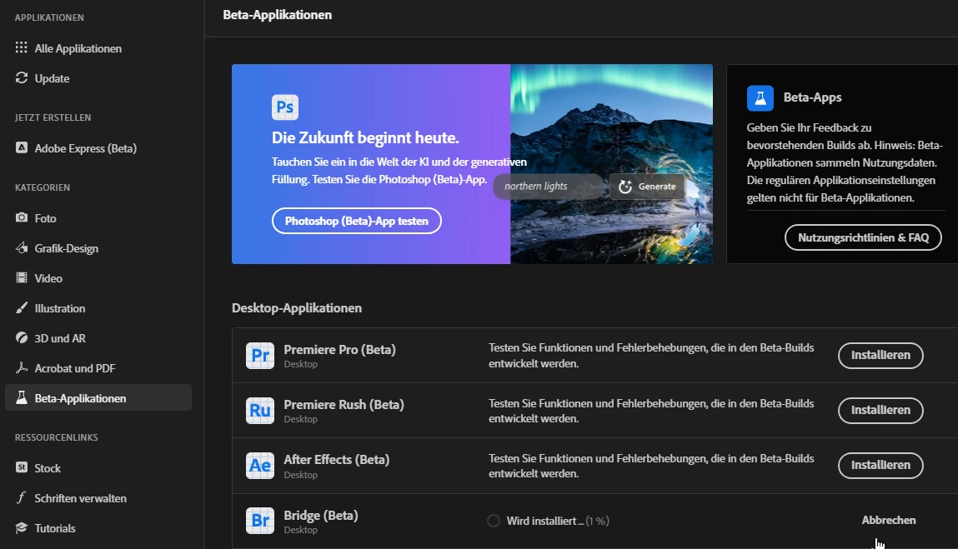Click the Adobe Express logo icon
The height and width of the screenshot is (549, 958).
(22, 147)
